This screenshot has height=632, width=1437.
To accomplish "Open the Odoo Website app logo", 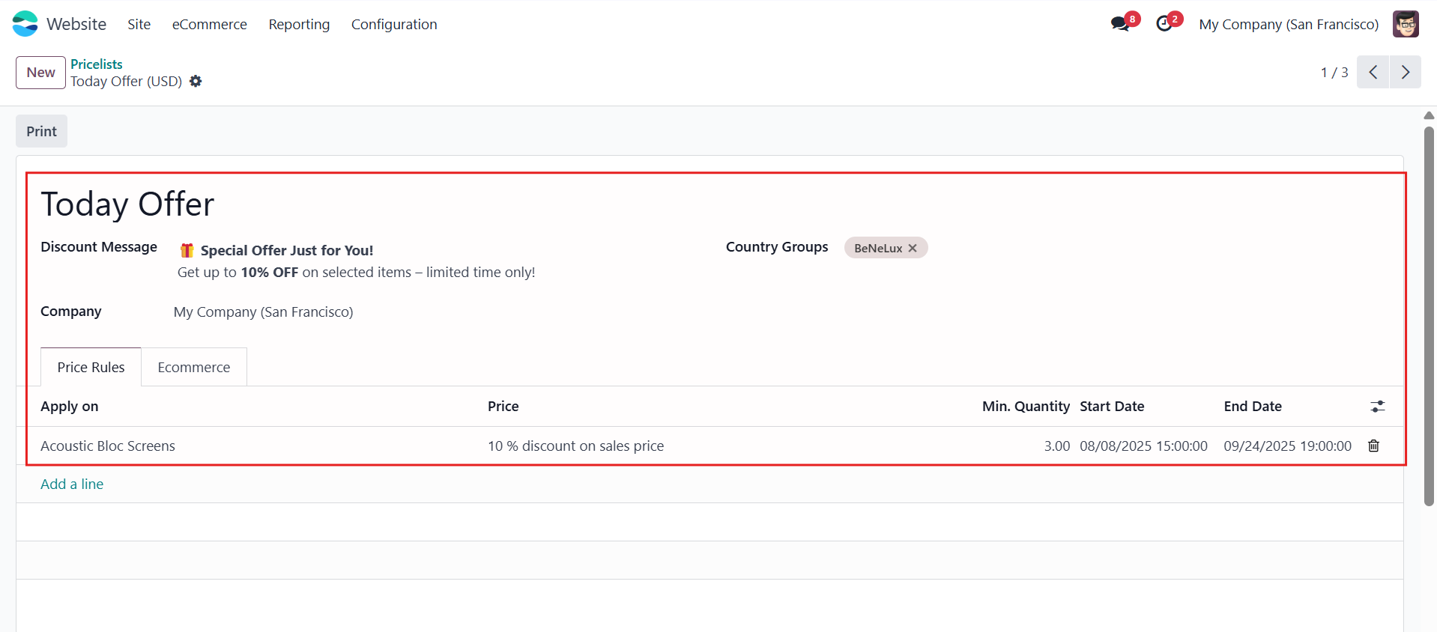I will [x=25, y=24].
